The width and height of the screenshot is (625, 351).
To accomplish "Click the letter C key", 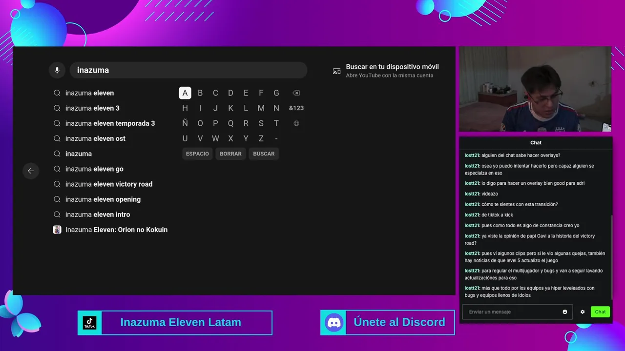I will click(215, 93).
